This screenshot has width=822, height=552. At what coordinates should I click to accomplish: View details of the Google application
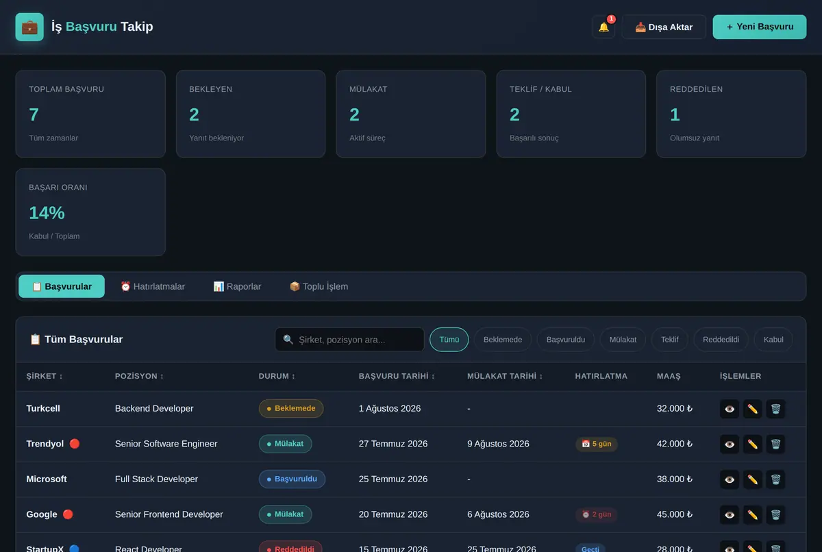click(x=730, y=514)
